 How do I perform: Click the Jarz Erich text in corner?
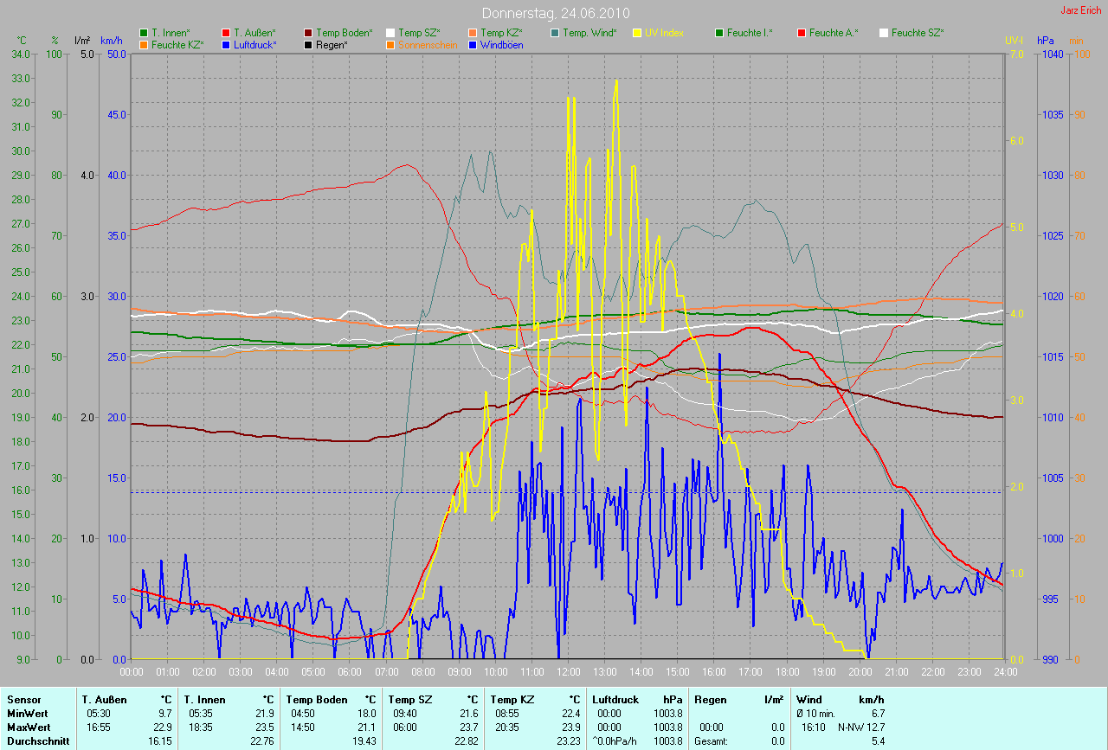[x=1082, y=10]
